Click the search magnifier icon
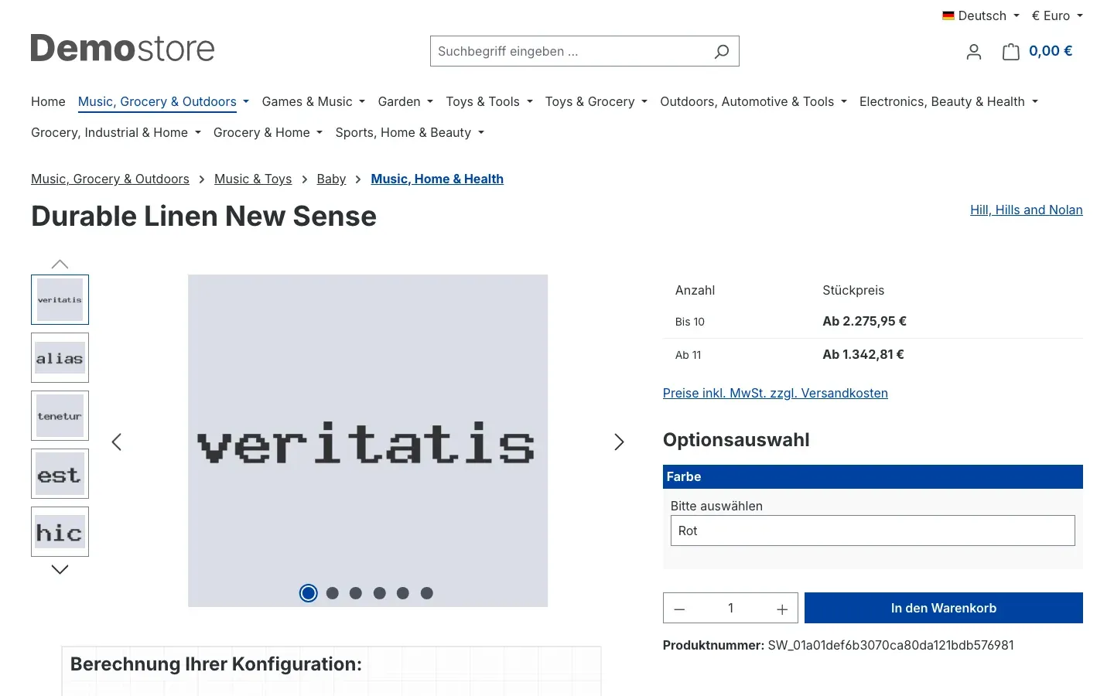 pos(721,51)
